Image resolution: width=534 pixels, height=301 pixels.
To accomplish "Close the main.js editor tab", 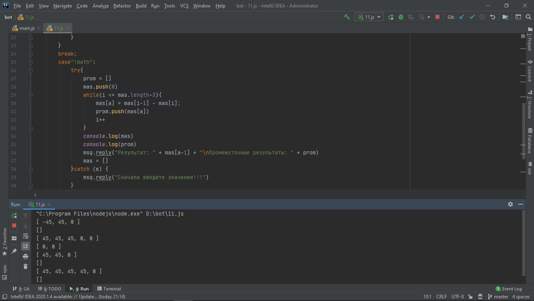I will point(38,28).
